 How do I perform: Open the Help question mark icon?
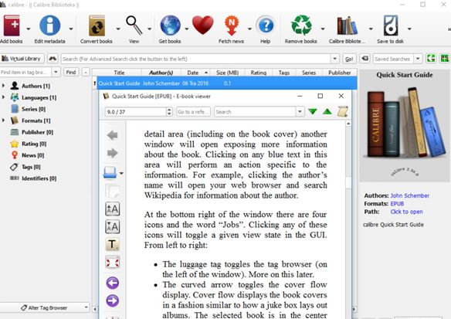[x=266, y=25]
